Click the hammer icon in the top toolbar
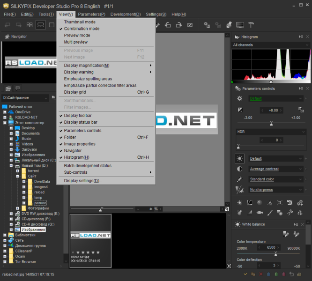The height and width of the screenshot is (281, 312). coord(251,25)
